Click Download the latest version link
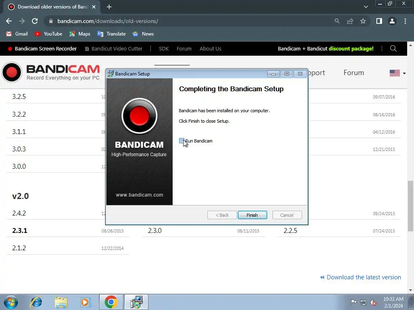Screen dimensions: 414x310 point(360,277)
